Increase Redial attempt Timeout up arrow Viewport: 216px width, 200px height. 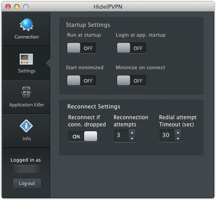tap(178, 133)
